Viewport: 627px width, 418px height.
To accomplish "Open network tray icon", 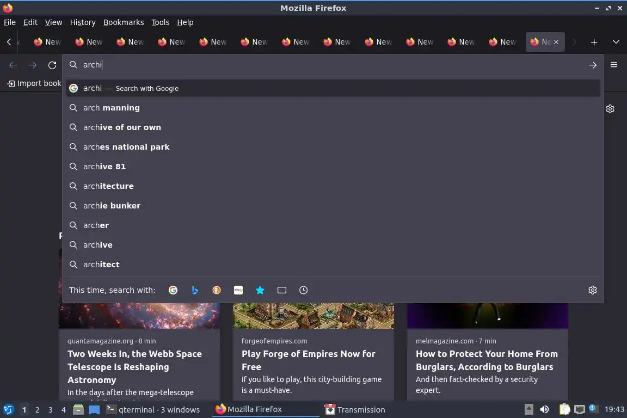I will (580, 409).
